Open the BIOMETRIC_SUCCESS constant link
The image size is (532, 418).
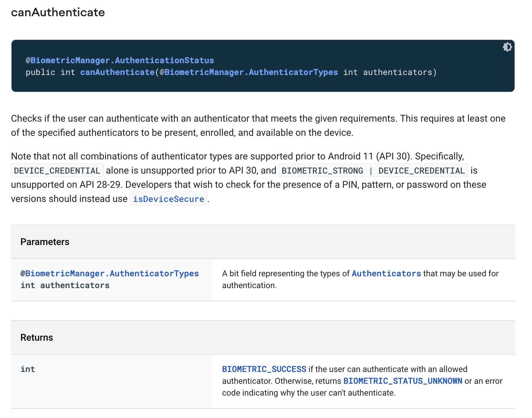264,369
